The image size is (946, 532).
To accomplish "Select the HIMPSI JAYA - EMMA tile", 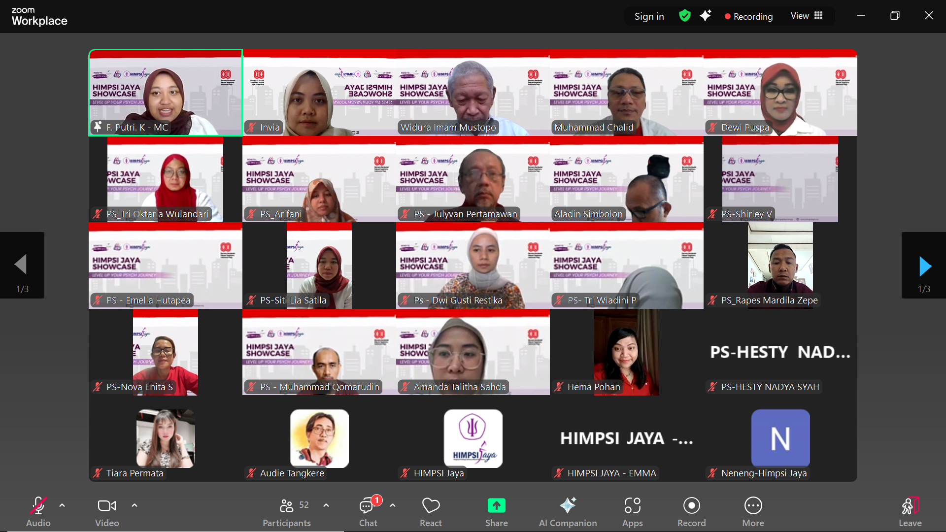I will pos(627,438).
